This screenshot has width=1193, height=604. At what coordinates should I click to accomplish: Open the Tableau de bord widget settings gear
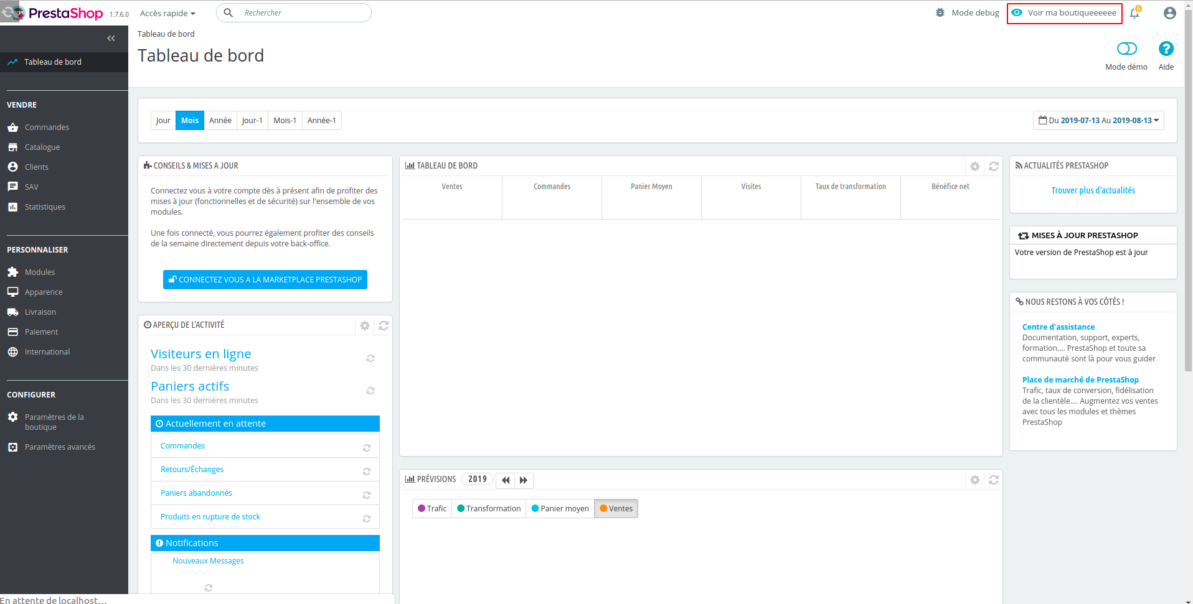974,166
